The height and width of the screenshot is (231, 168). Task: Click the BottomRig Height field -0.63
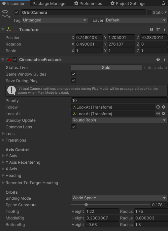(x=102, y=225)
